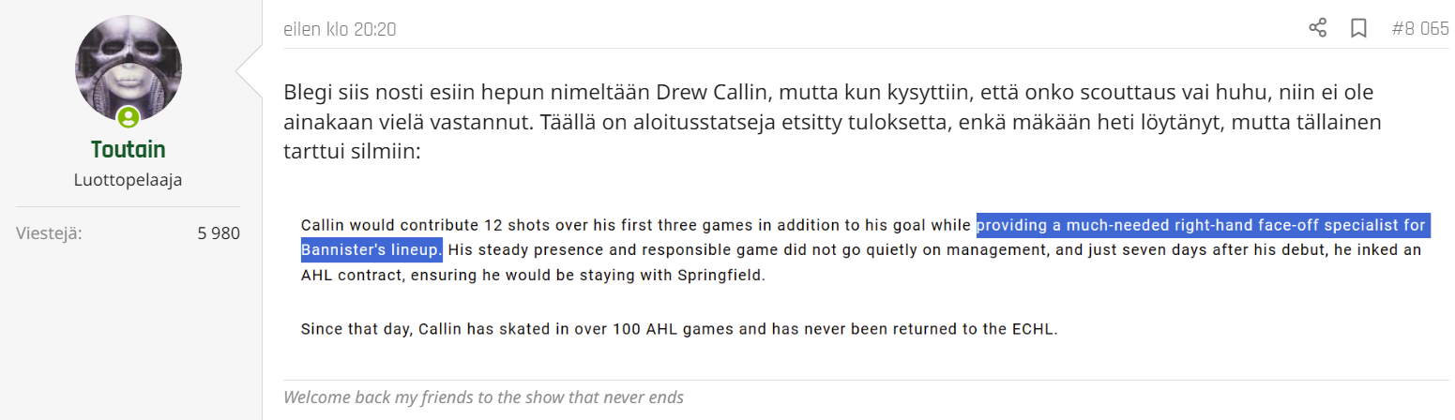Open Toutain's avatar image
The image size is (1455, 420).
pos(129,68)
